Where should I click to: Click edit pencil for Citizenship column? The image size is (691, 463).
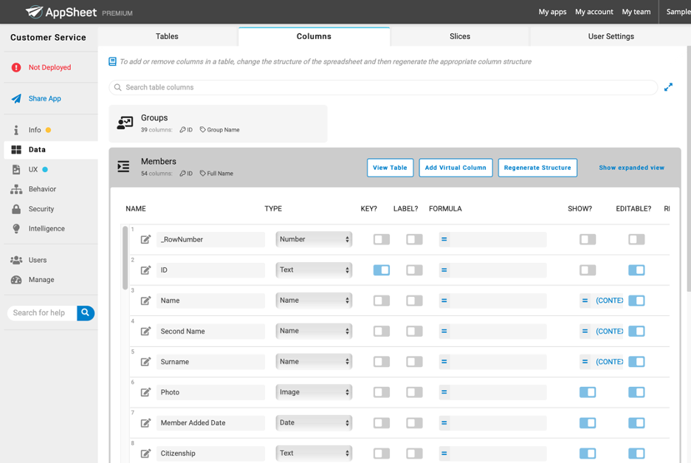click(145, 453)
